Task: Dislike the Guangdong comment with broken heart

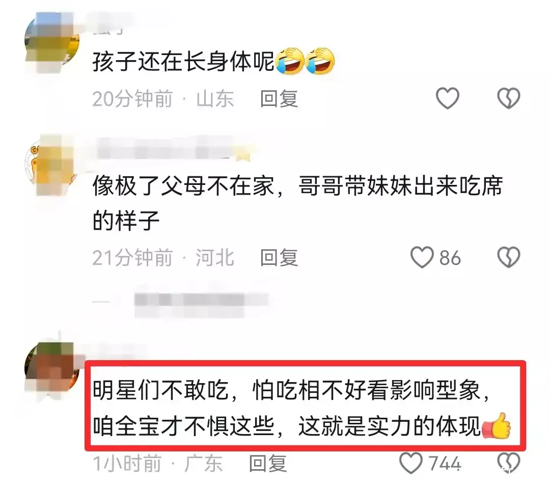Action: click(x=509, y=463)
